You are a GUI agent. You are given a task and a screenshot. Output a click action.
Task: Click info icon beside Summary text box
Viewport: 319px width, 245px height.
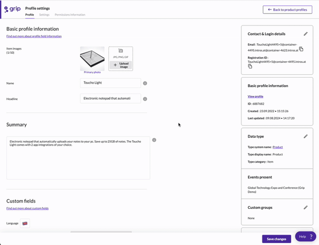pyautogui.click(x=154, y=140)
